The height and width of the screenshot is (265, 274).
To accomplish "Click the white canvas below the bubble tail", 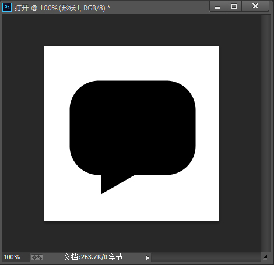I will [x=132, y=207].
